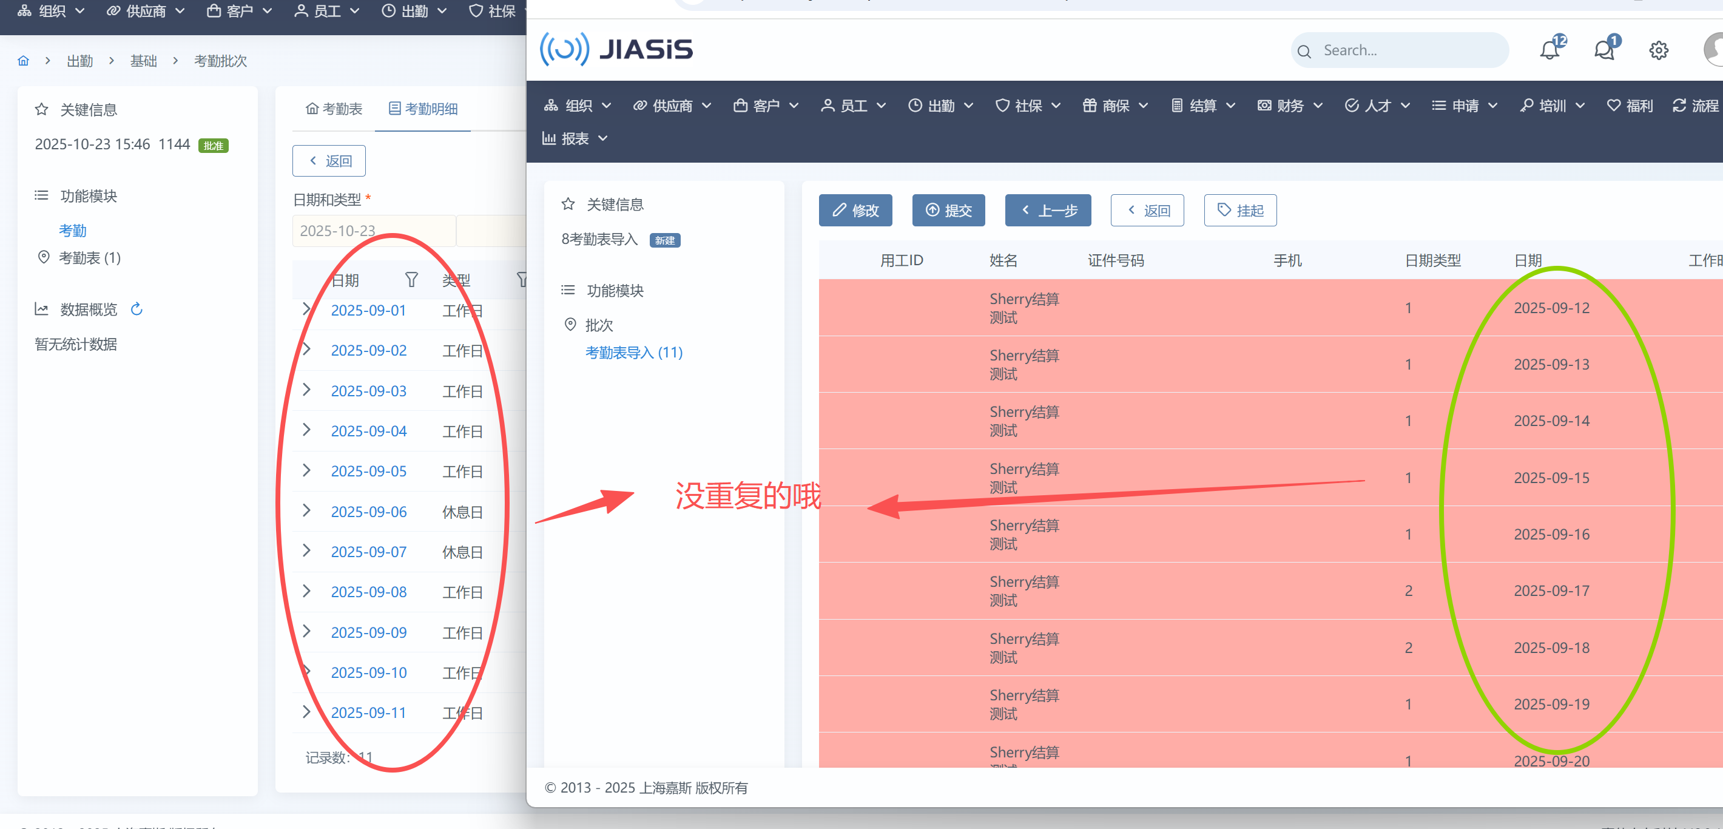Open the 考勤表导入 (11) link
Viewport: 1723px width, 829px height.
pyautogui.click(x=633, y=353)
